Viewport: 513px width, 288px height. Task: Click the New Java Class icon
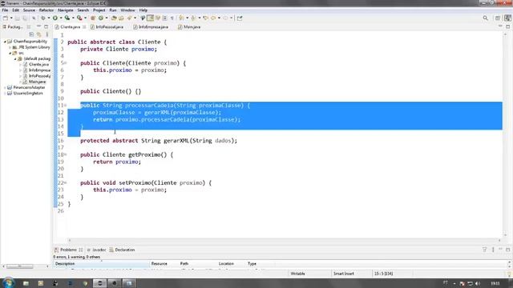tap(101, 18)
